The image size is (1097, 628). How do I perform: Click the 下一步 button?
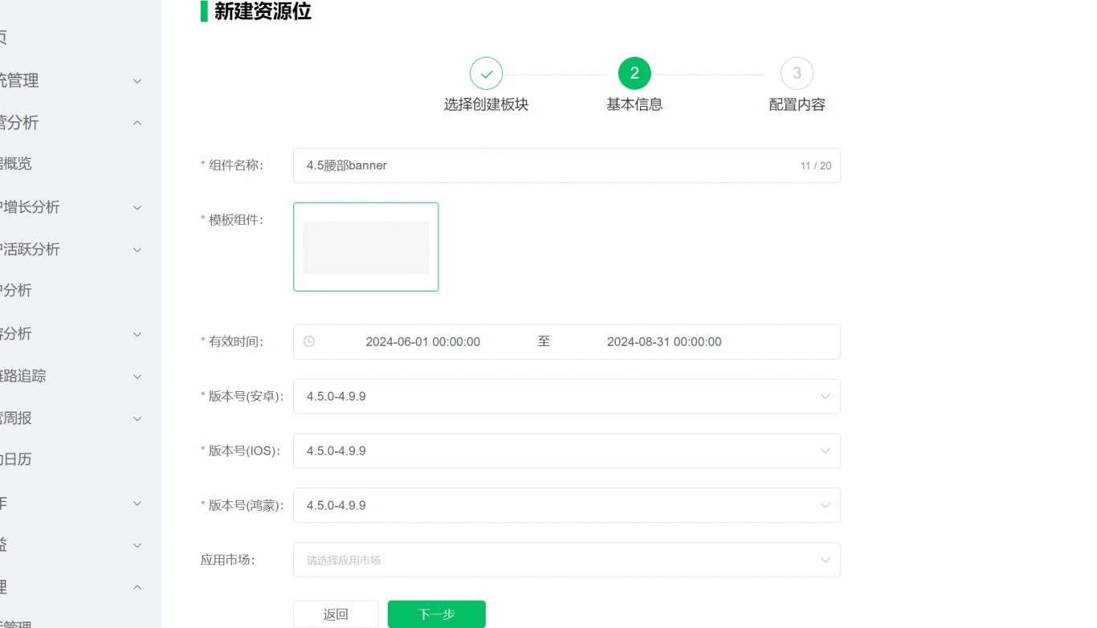(x=437, y=614)
